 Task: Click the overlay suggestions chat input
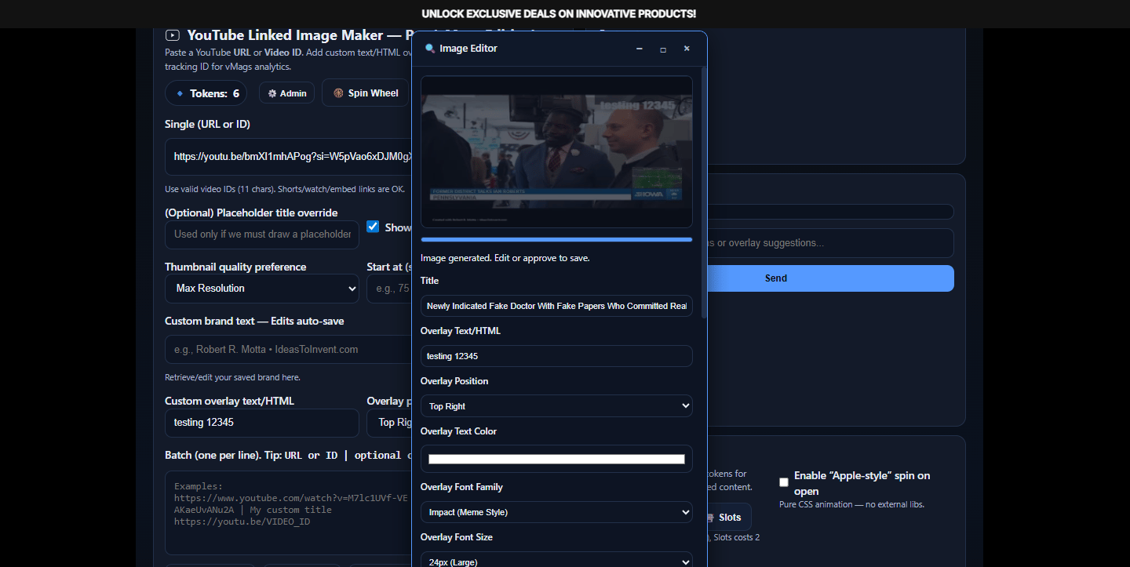coord(829,243)
